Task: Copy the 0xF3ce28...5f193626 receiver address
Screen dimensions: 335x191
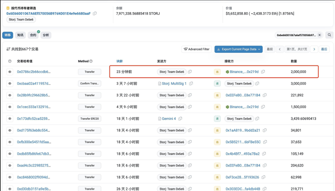Action: click(x=263, y=177)
